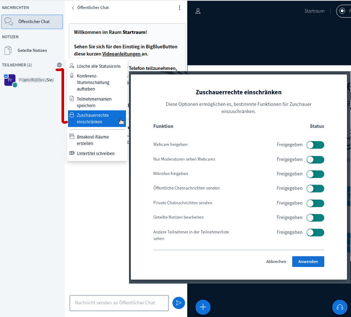This screenshot has width=351, height=317.
Task: Toggle Private Chatnachrichten senden switch
Action: click(315, 203)
